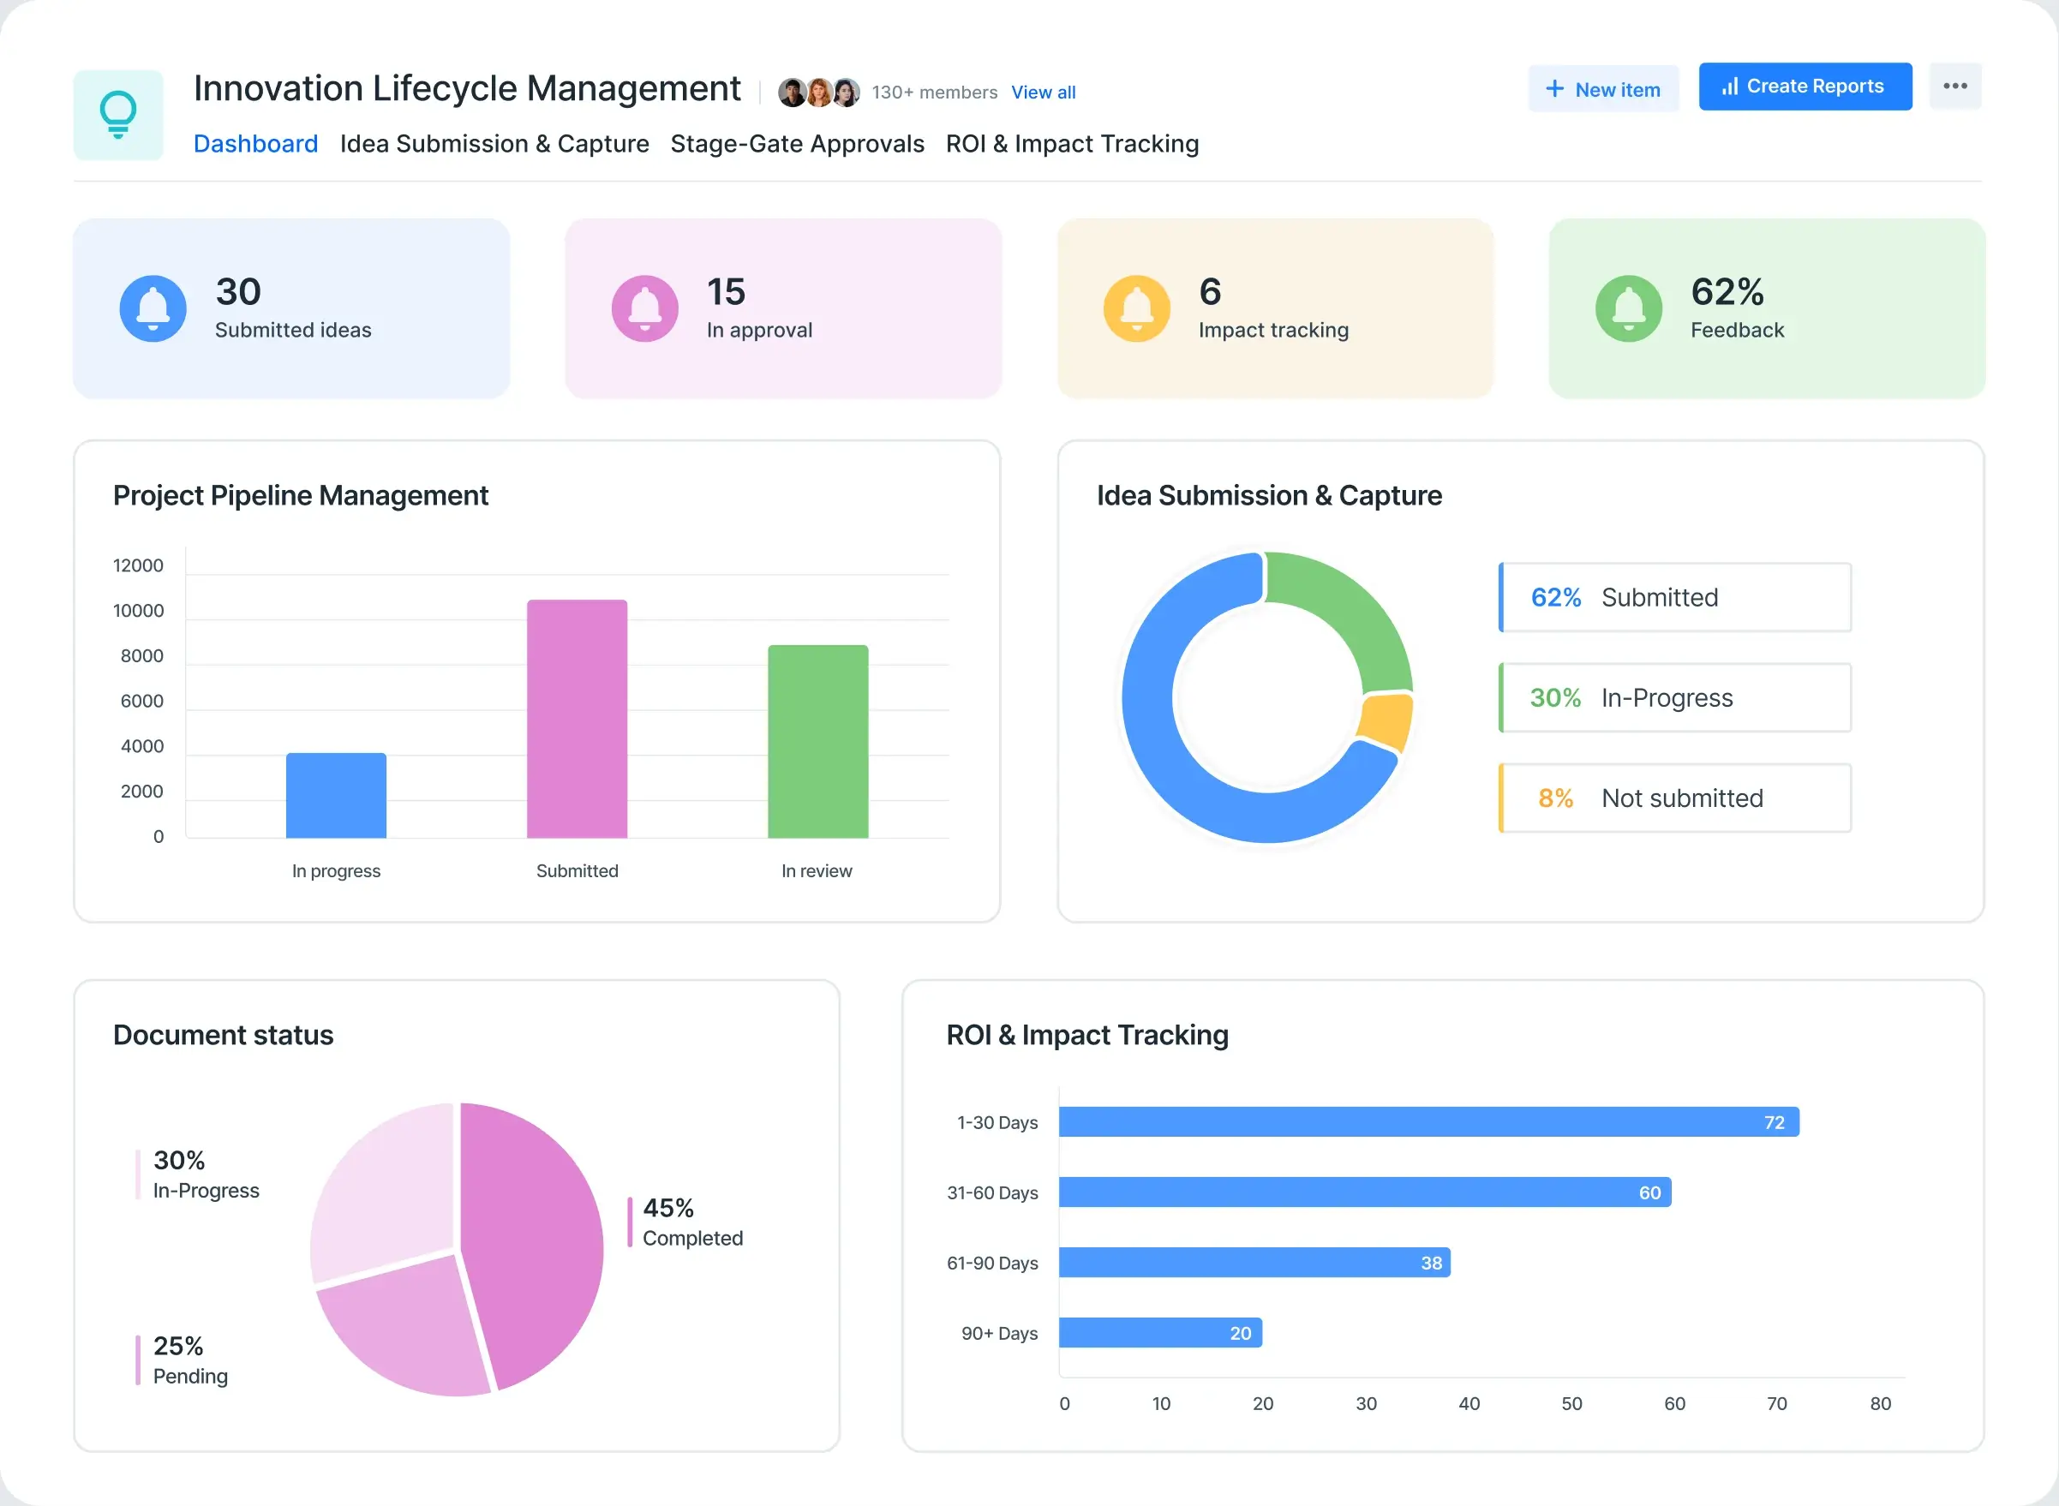Click the pink Submitted bar in pipeline chart
2059x1506 pixels.
(578, 719)
